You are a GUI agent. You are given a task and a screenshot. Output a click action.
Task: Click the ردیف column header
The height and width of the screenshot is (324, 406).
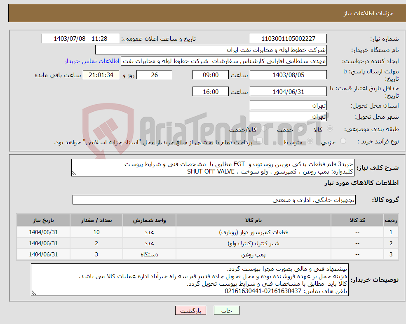pyautogui.click(x=391, y=220)
